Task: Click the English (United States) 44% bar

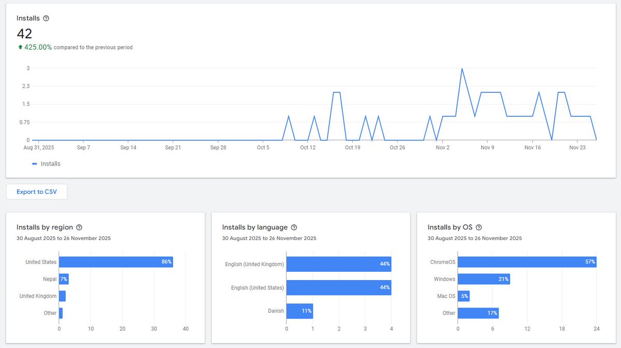Action: click(339, 288)
